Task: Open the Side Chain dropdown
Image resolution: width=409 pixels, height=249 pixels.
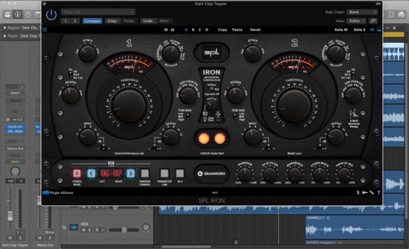Action: click(362, 12)
